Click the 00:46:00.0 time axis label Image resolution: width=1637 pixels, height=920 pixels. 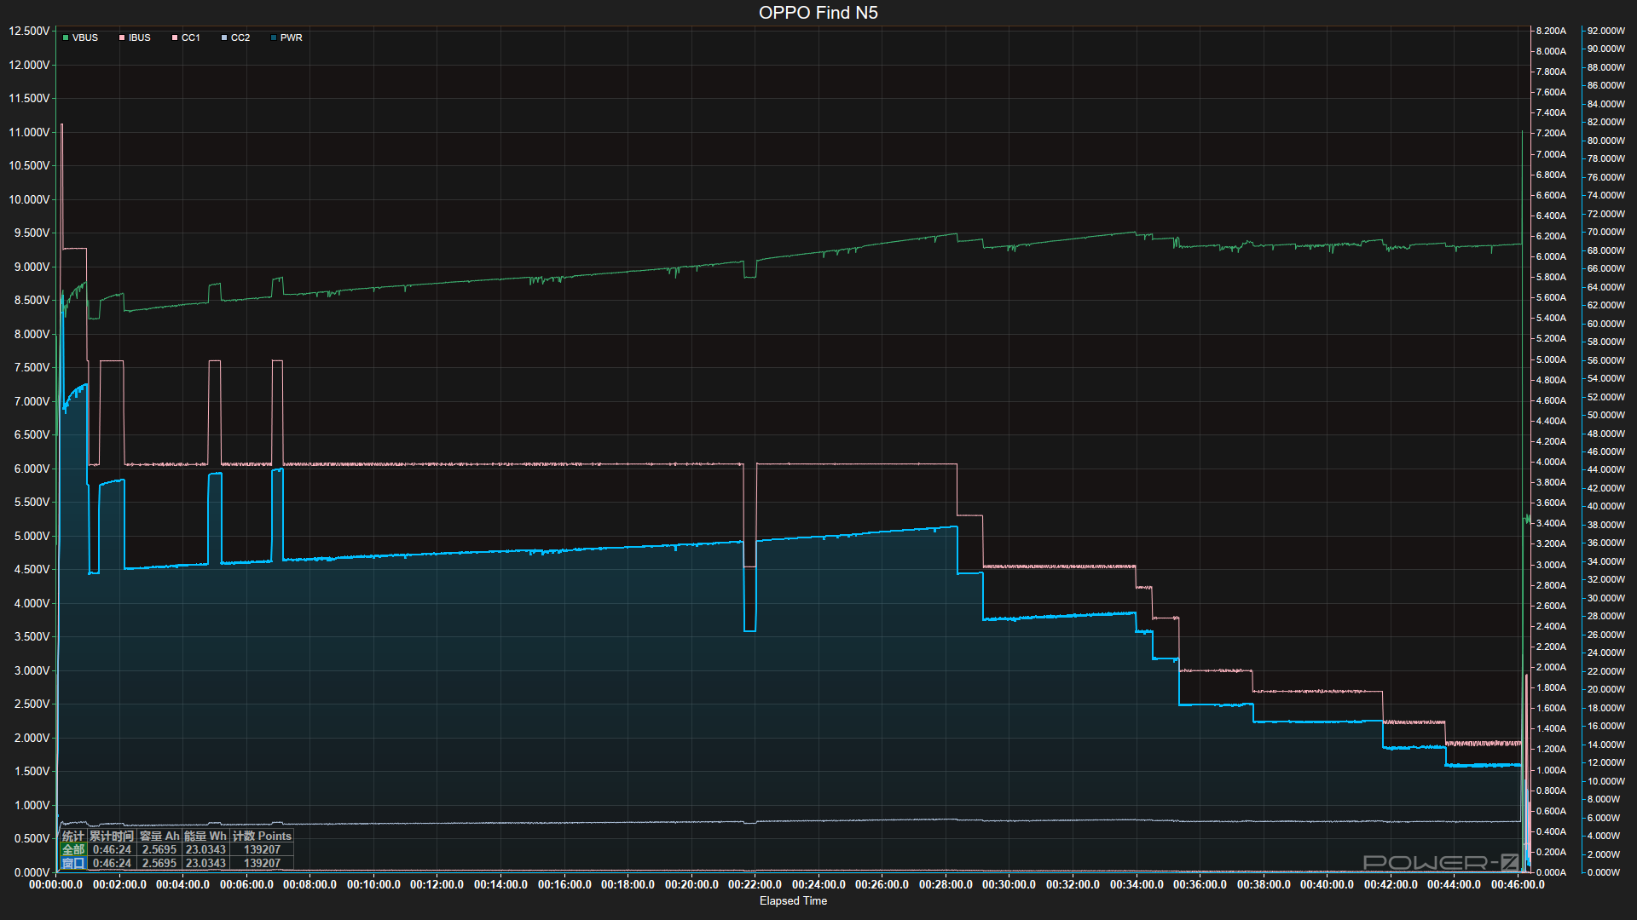tap(1518, 884)
